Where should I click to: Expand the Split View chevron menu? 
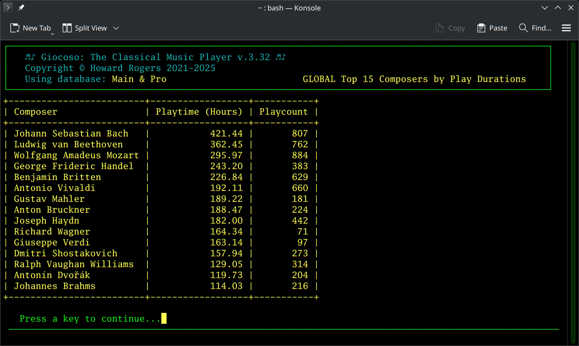coord(116,28)
